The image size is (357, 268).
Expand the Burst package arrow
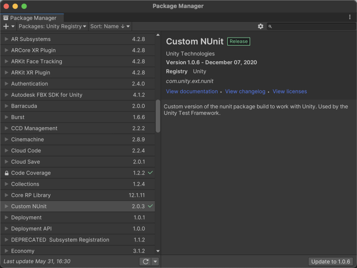pyautogui.click(x=7, y=117)
